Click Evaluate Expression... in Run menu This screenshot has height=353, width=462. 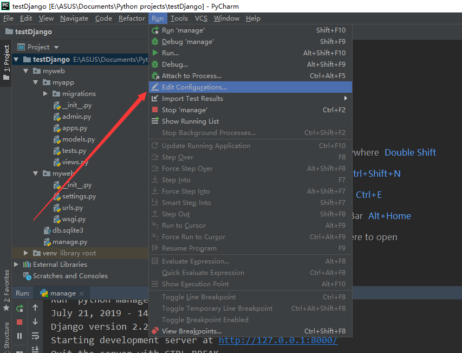[x=250, y=261]
